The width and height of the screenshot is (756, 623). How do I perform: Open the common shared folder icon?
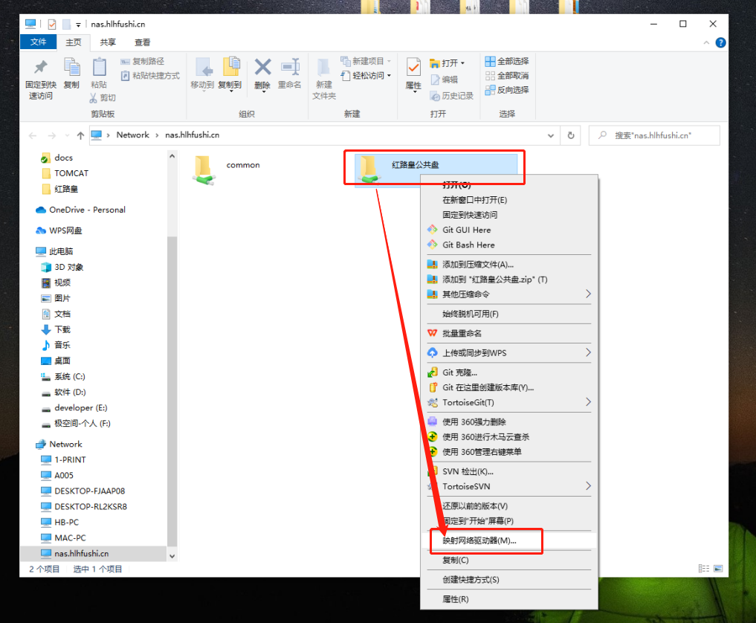pyautogui.click(x=203, y=169)
